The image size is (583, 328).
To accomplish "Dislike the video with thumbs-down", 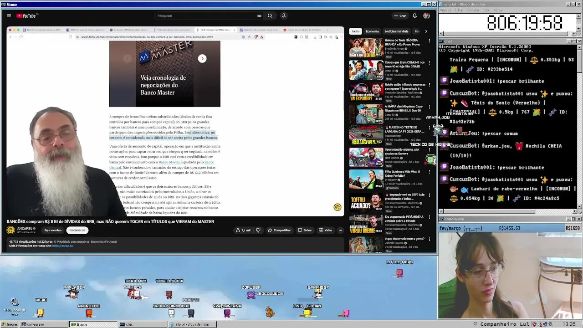I will pyautogui.click(x=258, y=230).
